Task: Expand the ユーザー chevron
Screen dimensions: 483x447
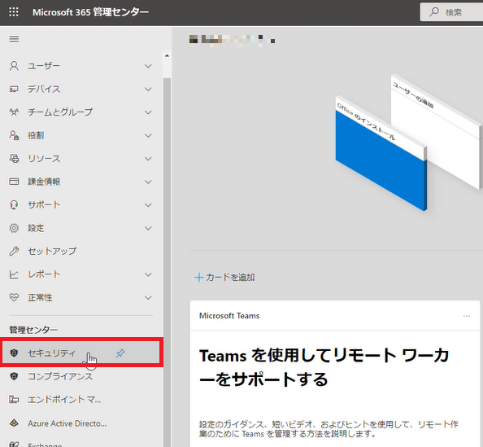Action: [149, 66]
